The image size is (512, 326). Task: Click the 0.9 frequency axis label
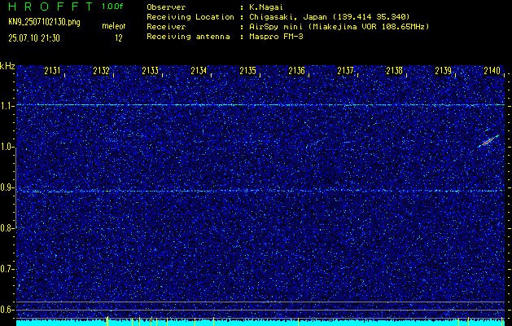[7, 187]
